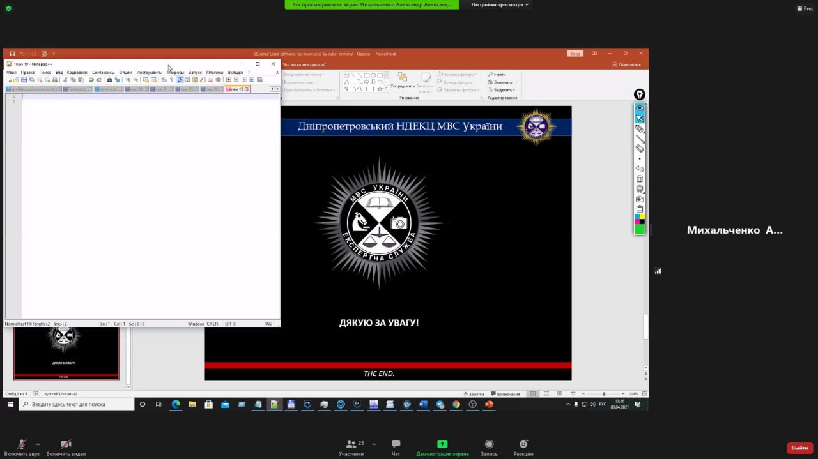Click PowerPoint Save icon in title bar
818x459 pixels.
click(x=12, y=54)
